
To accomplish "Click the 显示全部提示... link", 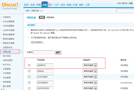I will pos(38,42).
